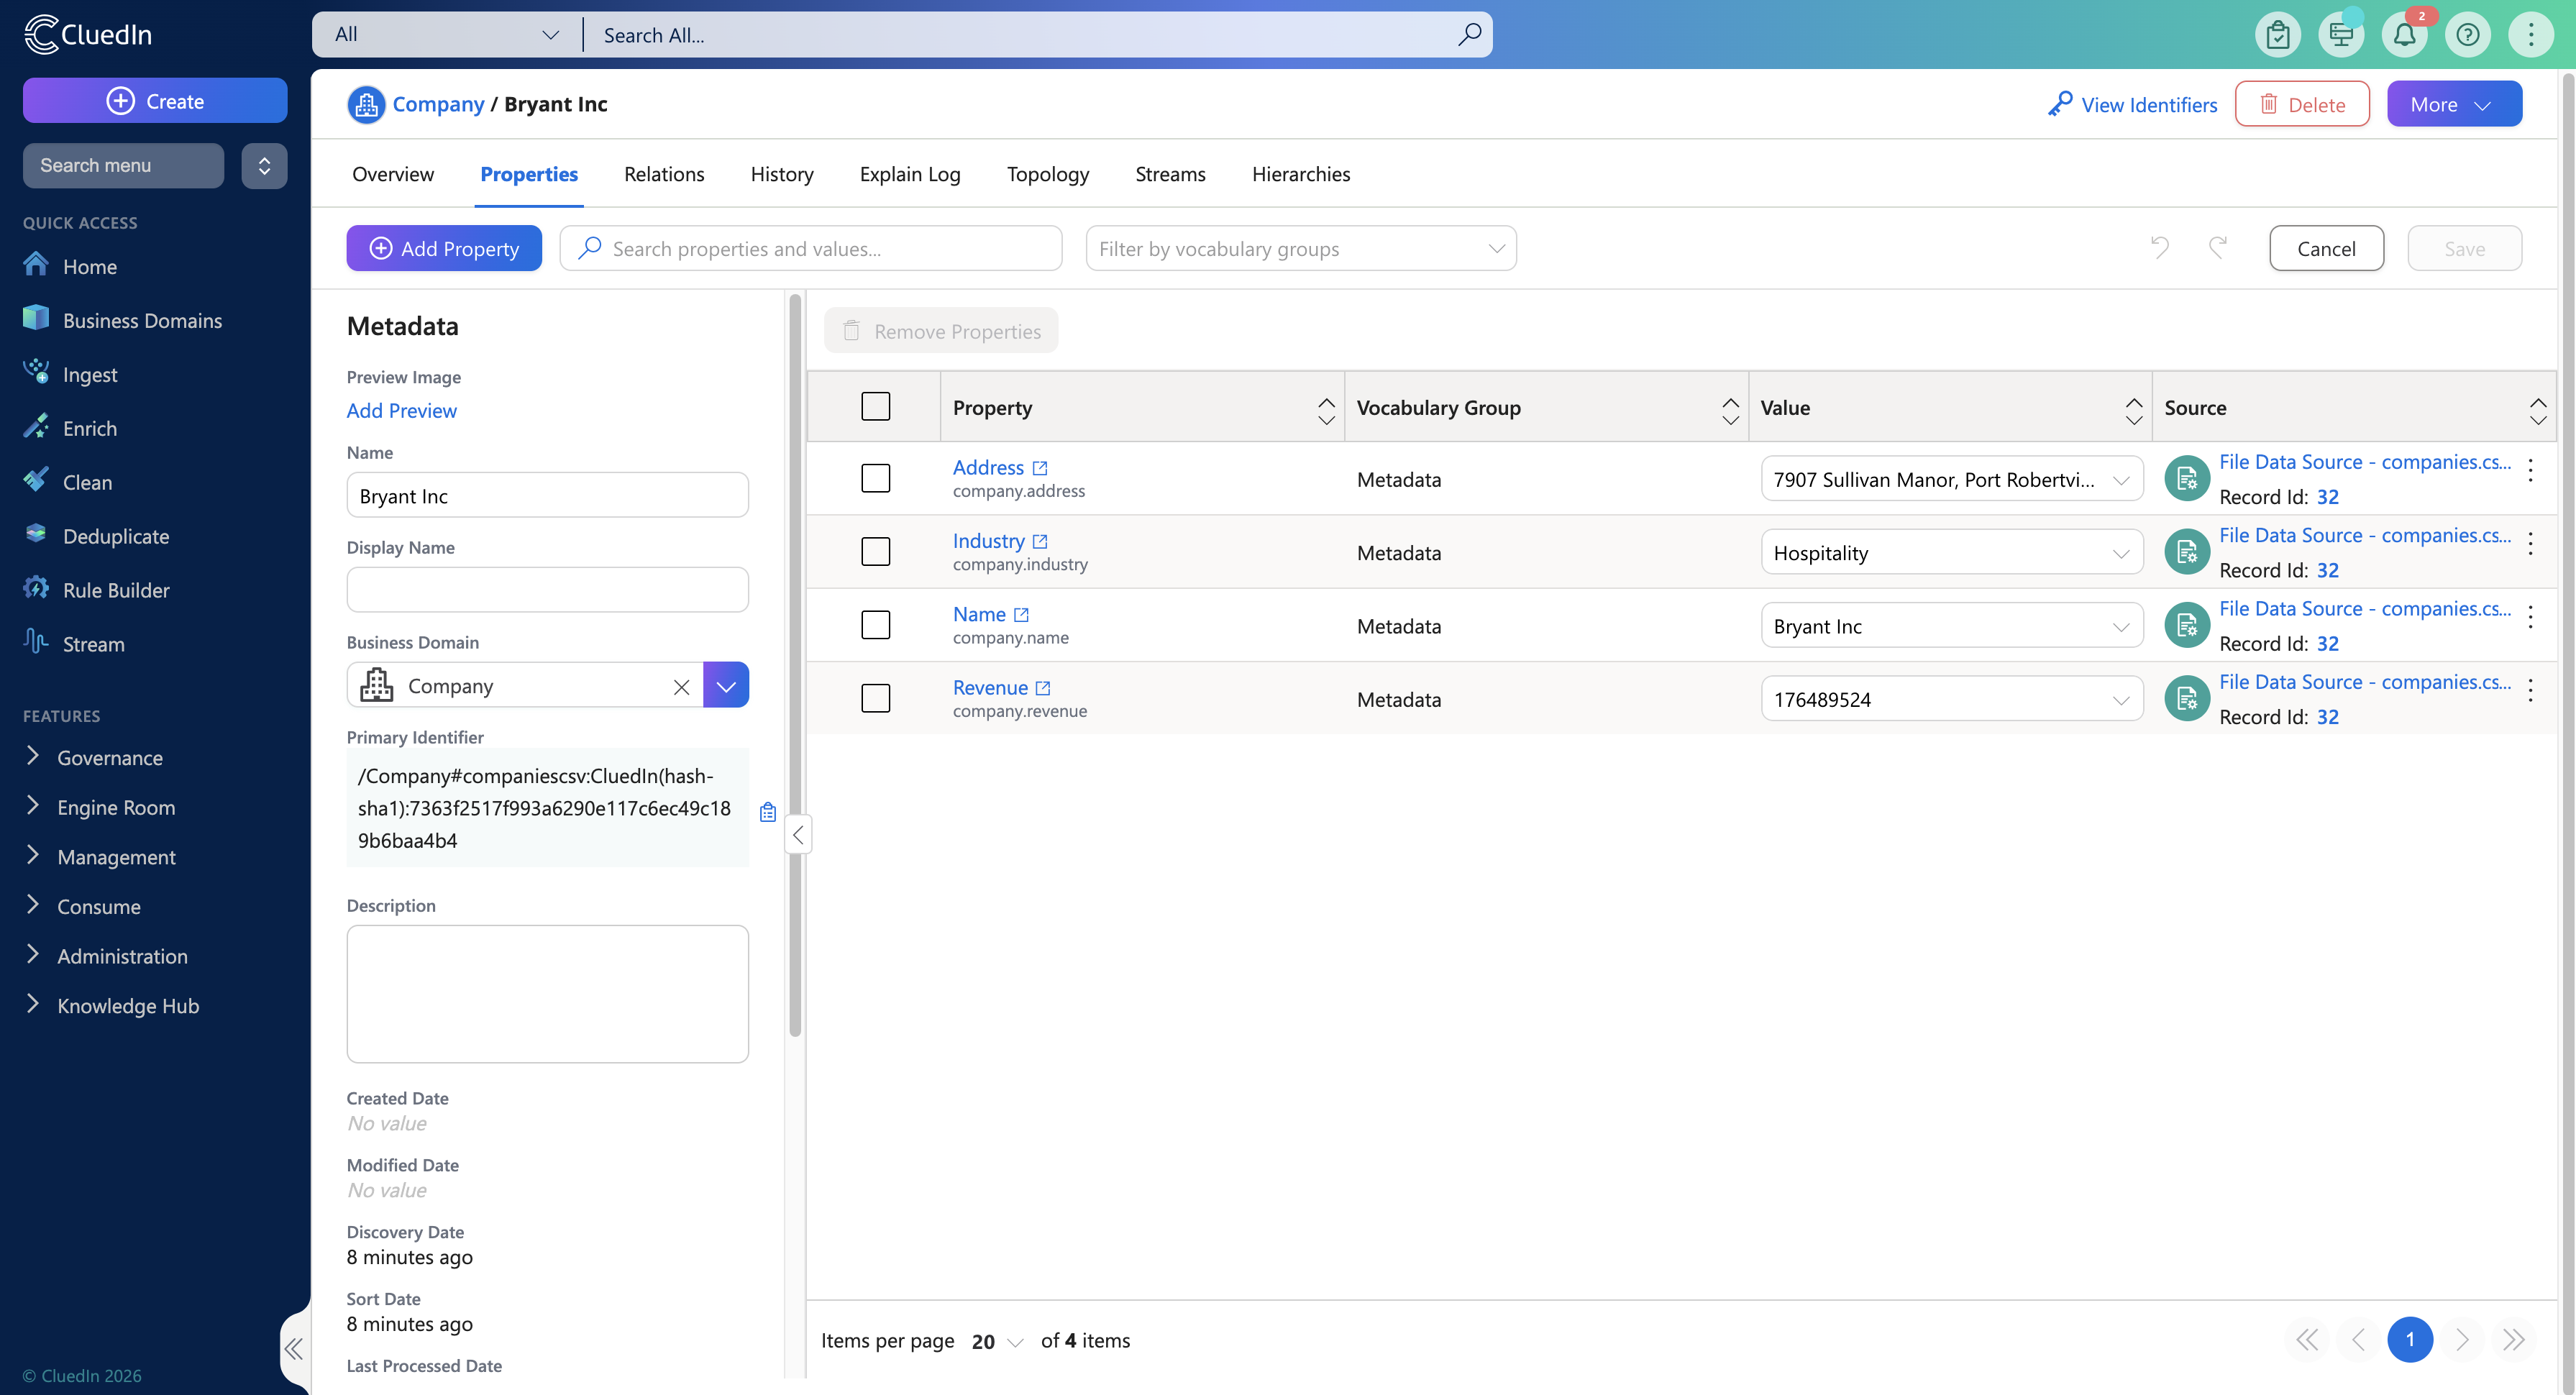Open Address vocabulary key external link icon
The width and height of the screenshot is (2576, 1395).
(x=1040, y=468)
